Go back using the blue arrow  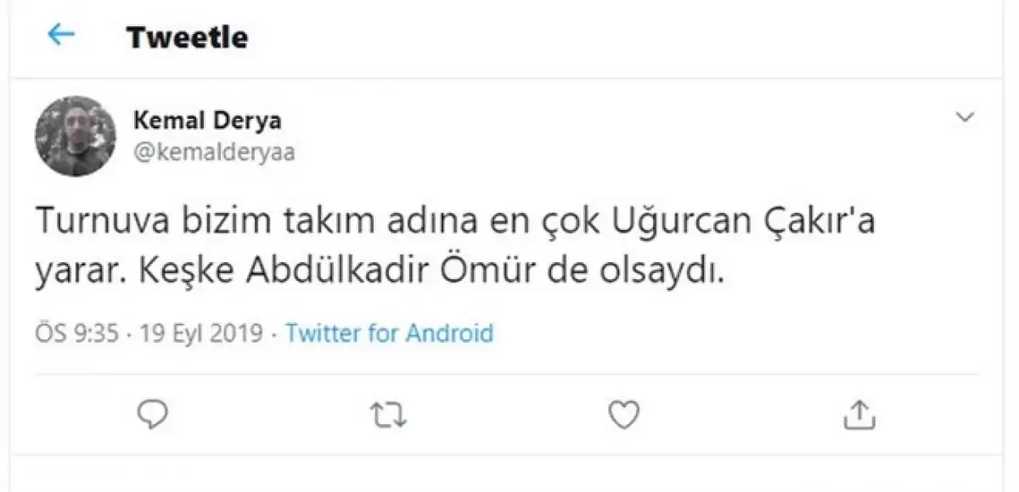pos(61,35)
